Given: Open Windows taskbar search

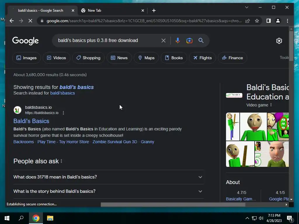Looking at the screenshot, I should coord(21,218).
